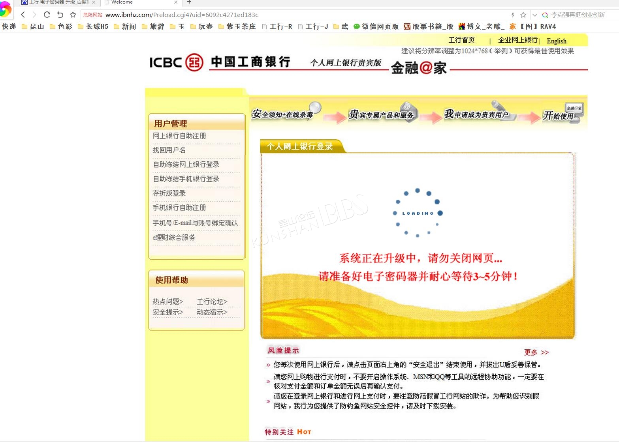This screenshot has width=619, height=442.
Task: Click the browser back arrow
Action: [23, 15]
